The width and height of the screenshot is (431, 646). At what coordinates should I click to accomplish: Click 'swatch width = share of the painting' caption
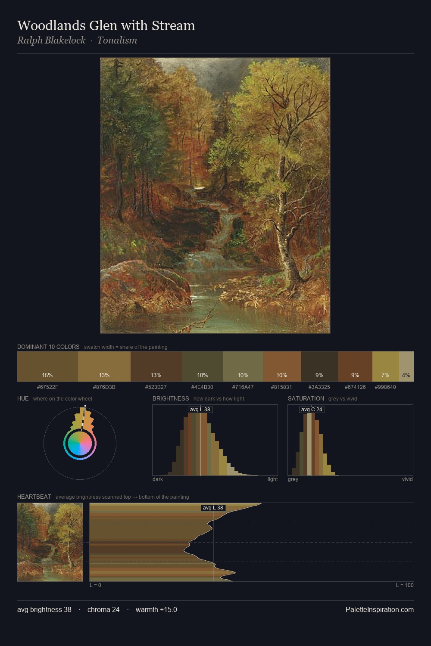click(x=126, y=347)
